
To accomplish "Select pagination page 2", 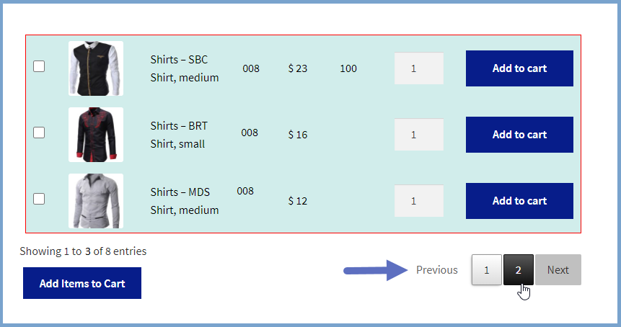I will (519, 269).
